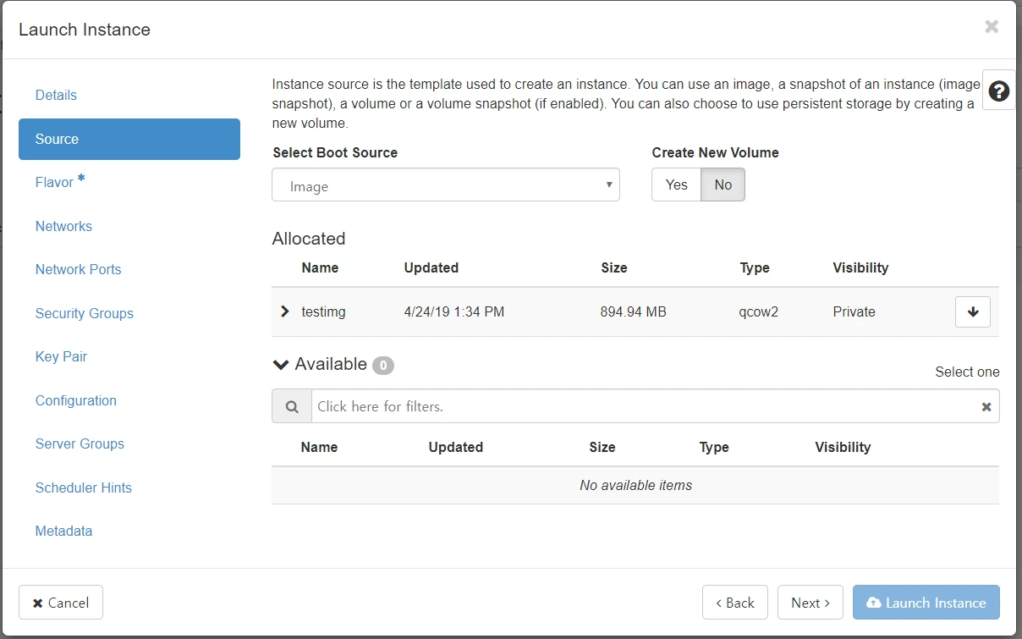Click the Next button

pyautogui.click(x=810, y=603)
